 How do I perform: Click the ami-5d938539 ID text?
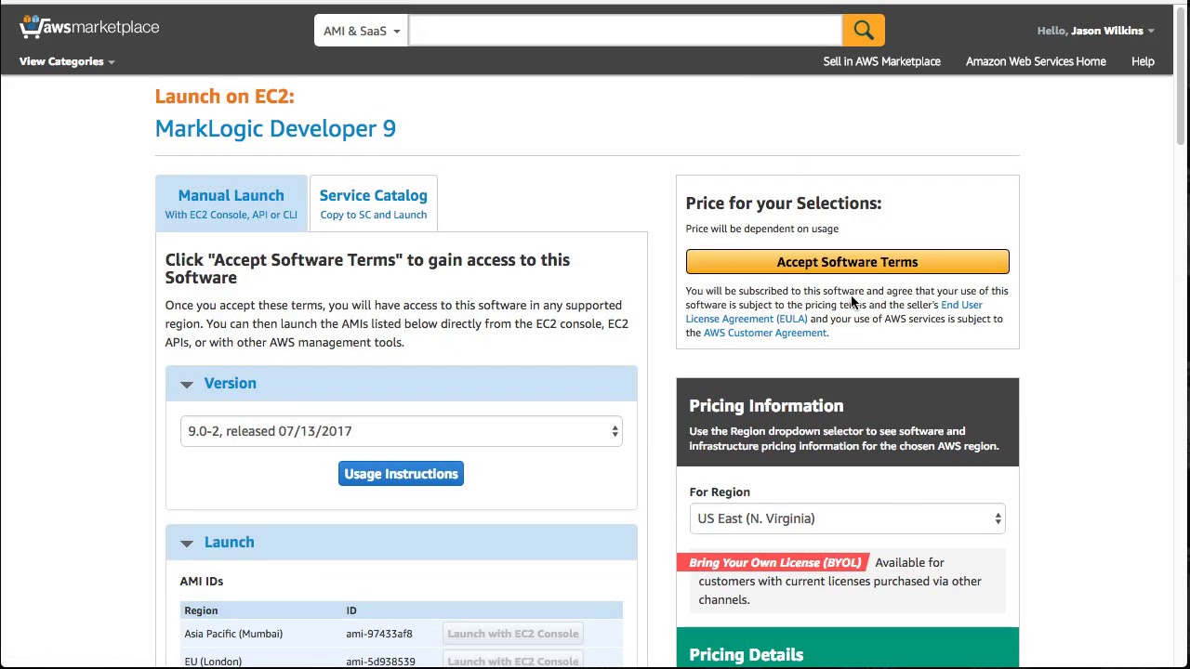tap(380, 662)
